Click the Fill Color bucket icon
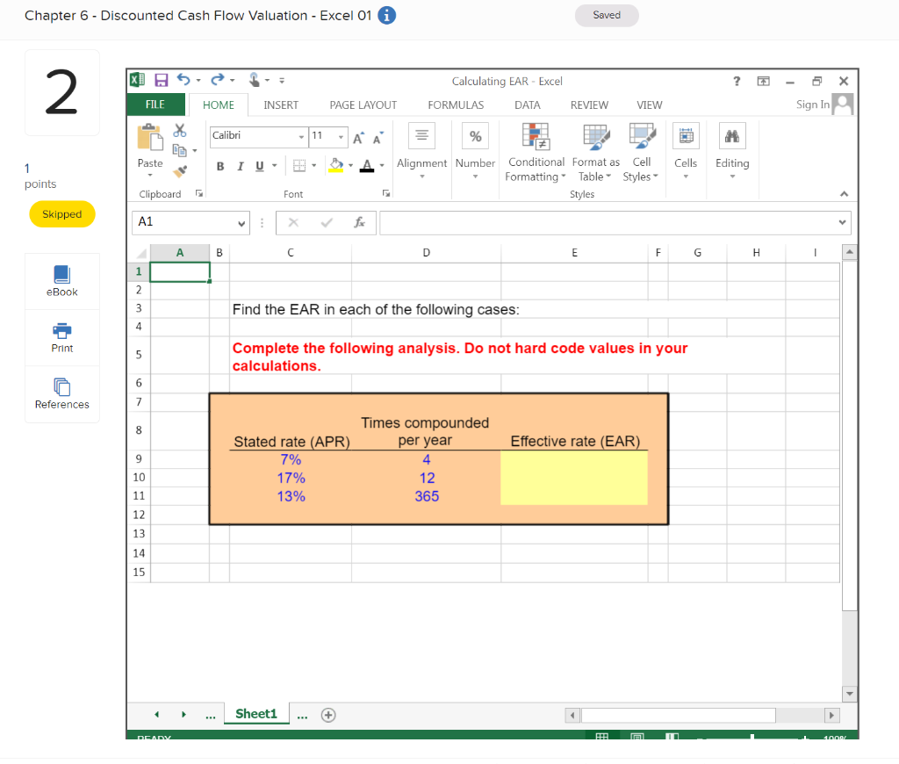 336,166
